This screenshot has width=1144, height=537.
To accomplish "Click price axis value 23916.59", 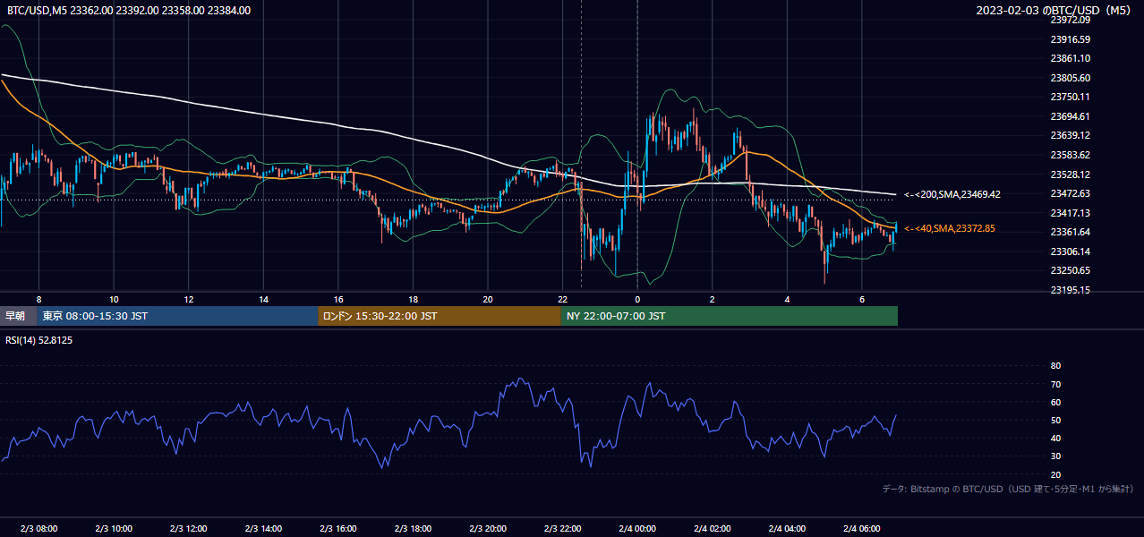I will click(1070, 39).
